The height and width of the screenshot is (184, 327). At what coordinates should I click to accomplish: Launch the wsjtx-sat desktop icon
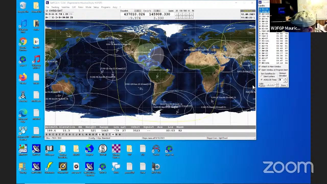point(169,150)
